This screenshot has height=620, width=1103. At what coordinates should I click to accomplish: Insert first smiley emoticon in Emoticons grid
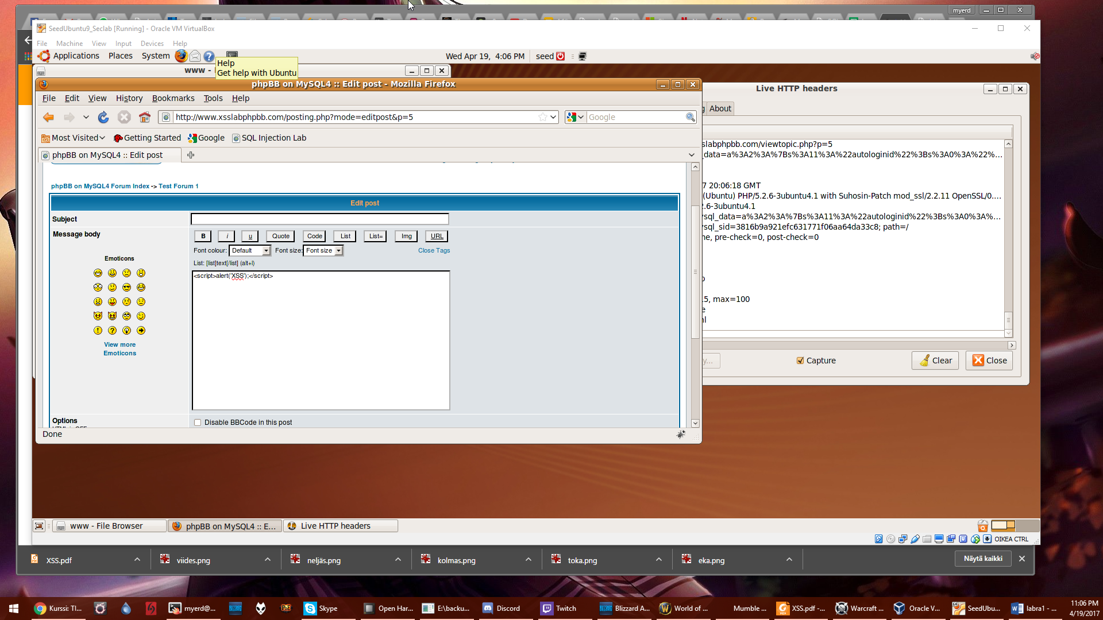click(x=98, y=273)
